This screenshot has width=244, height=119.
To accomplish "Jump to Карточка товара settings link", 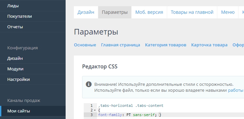I will tap(209, 45).
